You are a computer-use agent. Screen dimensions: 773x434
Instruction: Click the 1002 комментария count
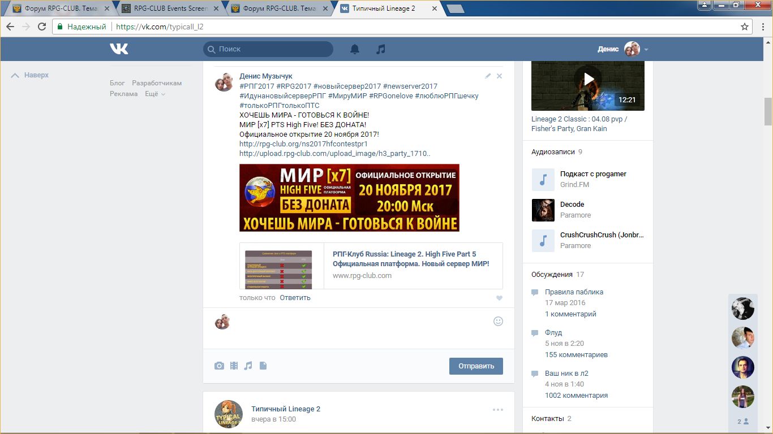(576, 396)
